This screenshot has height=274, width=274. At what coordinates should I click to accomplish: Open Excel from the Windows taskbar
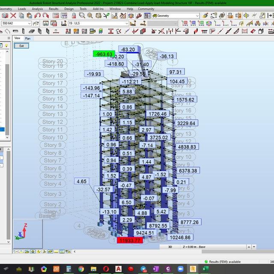click(x=205, y=269)
